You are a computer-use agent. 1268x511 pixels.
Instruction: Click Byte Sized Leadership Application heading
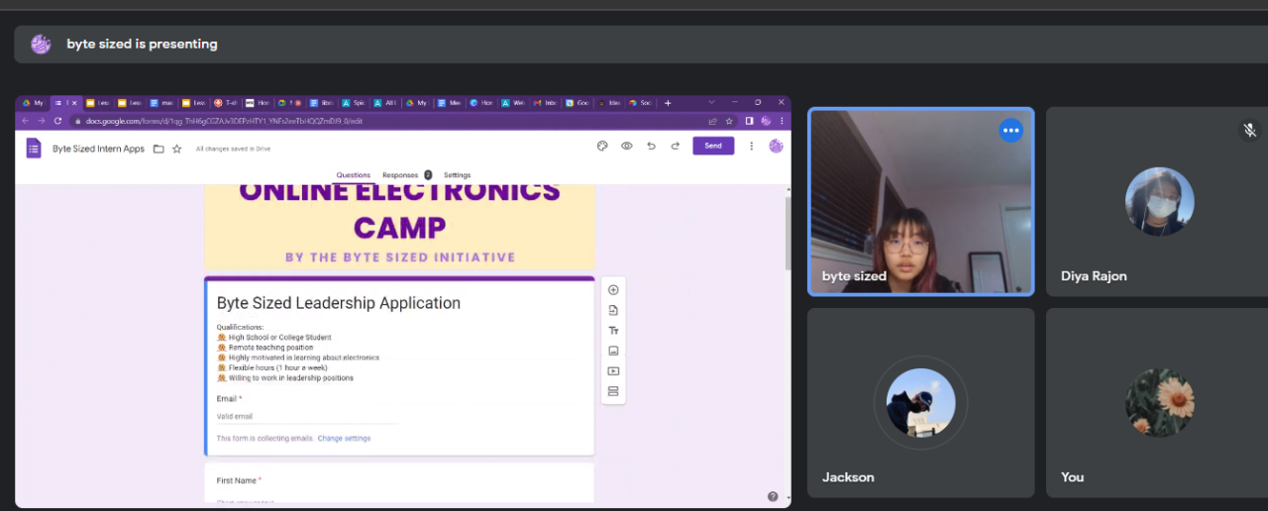(339, 303)
